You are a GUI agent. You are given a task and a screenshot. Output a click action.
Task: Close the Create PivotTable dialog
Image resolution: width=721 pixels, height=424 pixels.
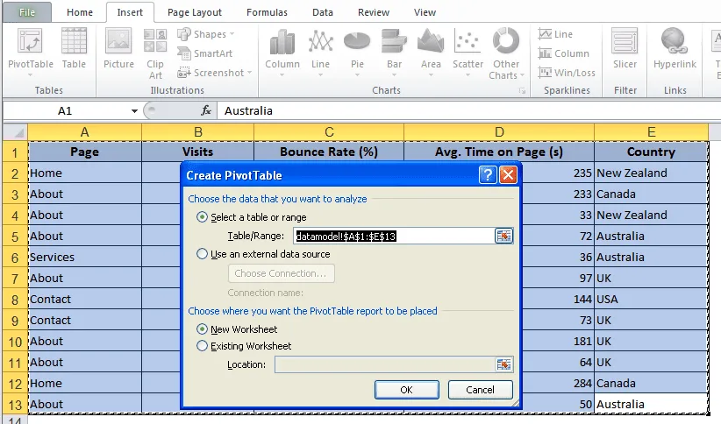pyautogui.click(x=508, y=175)
